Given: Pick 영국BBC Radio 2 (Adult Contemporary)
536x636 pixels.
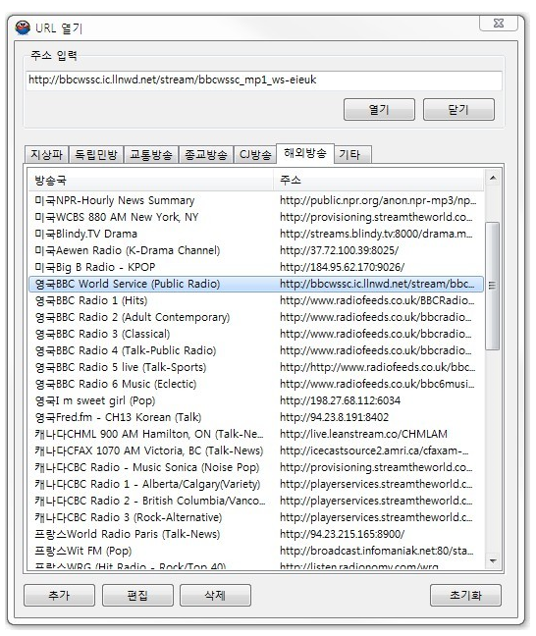Looking at the screenshot, I should coord(256,317).
